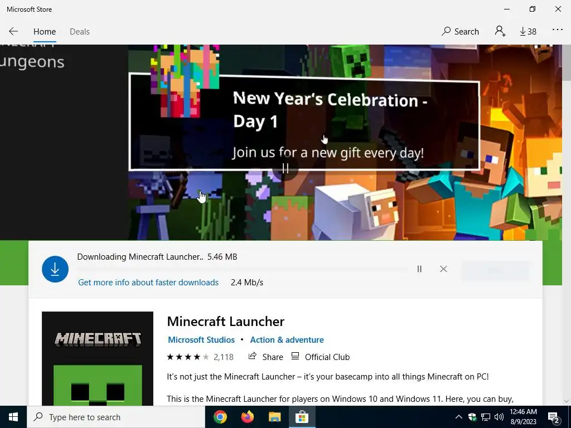
Task: Click the scrollbar down arrow
Action: click(567, 401)
